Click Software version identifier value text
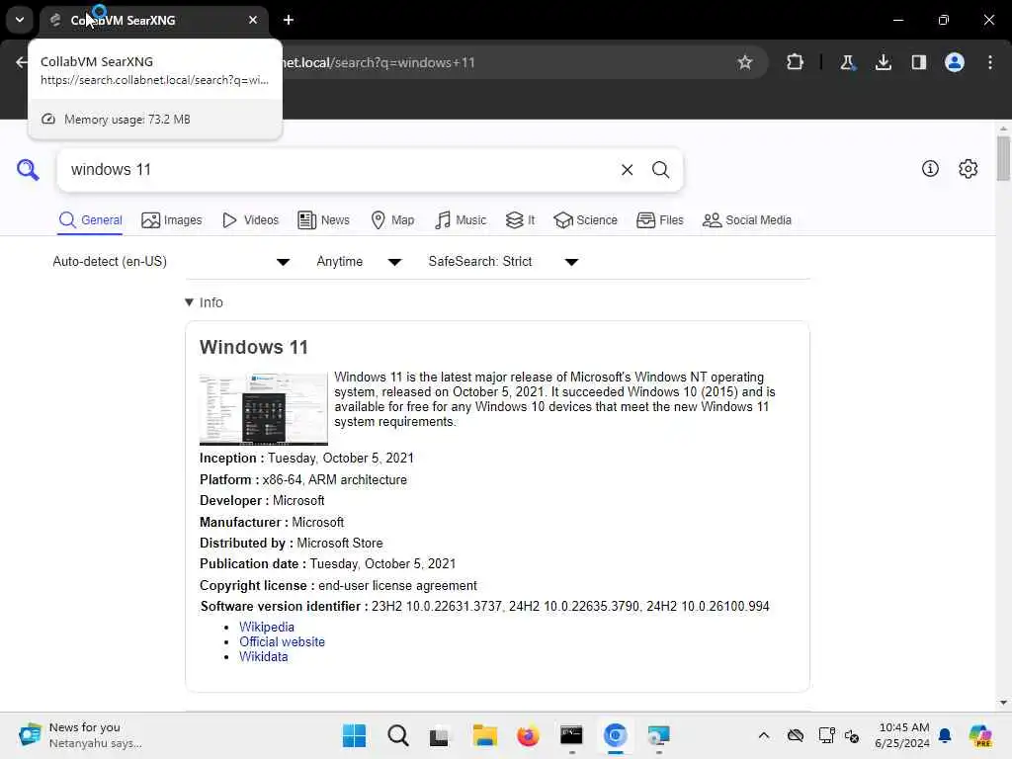Viewport: 1012px width, 759px height. pyautogui.click(x=570, y=606)
